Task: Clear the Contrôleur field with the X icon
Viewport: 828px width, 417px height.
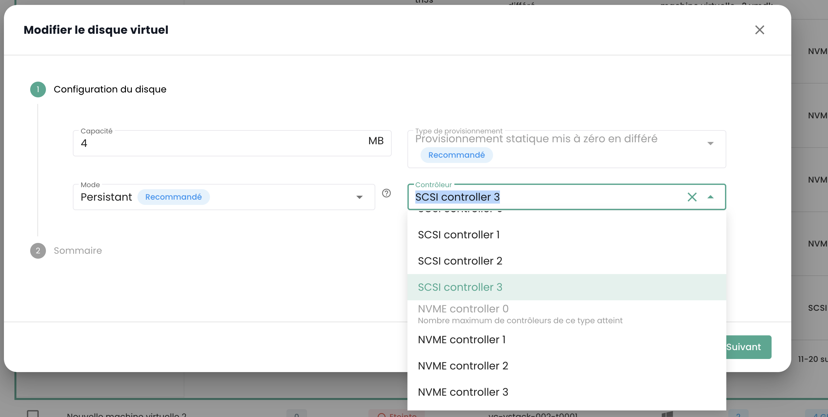Action: [692, 197]
